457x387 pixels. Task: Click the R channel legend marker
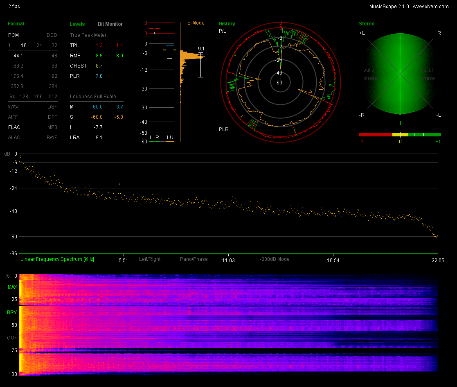(x=158, y=138)
